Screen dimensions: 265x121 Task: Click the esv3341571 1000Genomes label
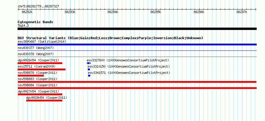tap(129, 73)
